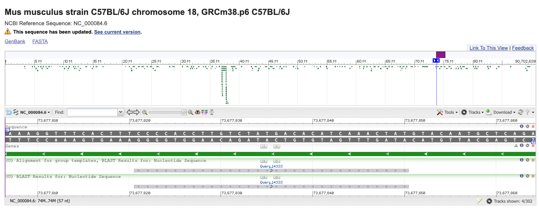The height and width of the screenshot is (221, 539).
Task: Zoom out with the minus magnifier
Action: pos(144,112)
